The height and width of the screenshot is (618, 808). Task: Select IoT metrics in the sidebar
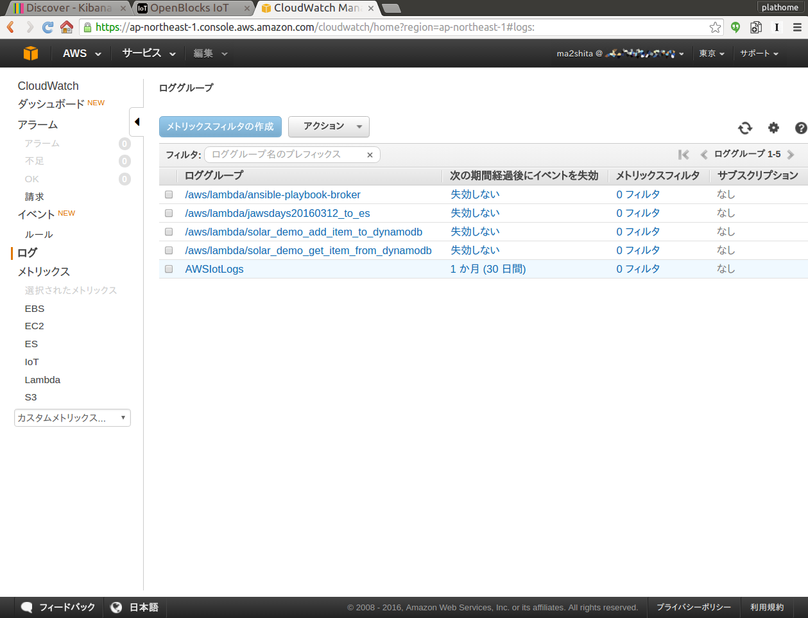pos(31,362)
